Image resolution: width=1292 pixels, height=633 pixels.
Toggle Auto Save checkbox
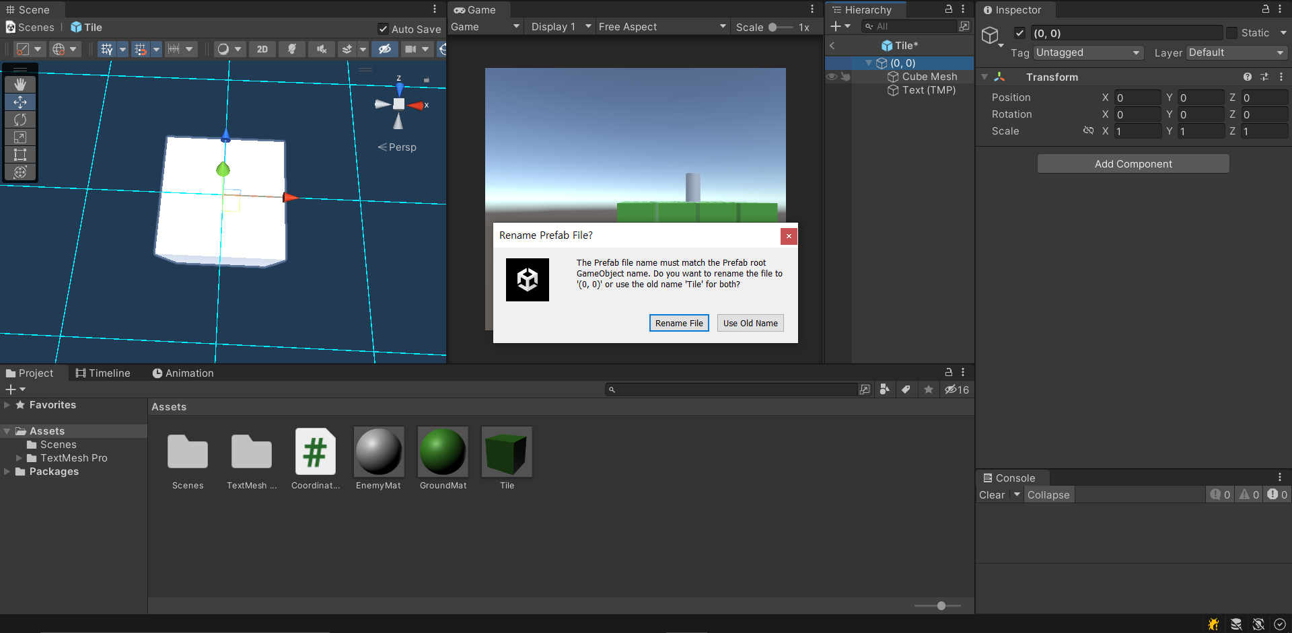(x=383, y=29)
